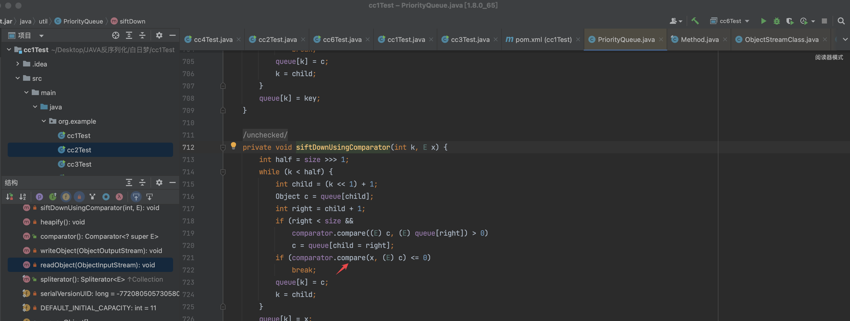Toggle show fields (f) filter

pyautogui.click(x=66, y=197)
